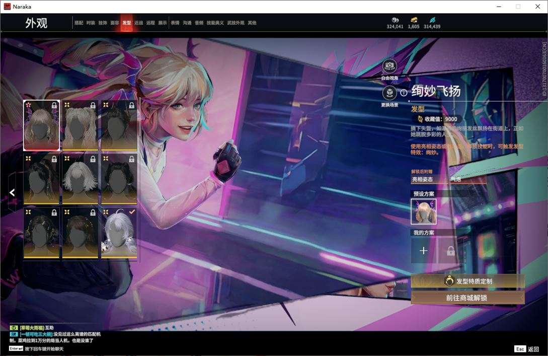548x356 pixels.
Task: Click the 我的方案 label
Action: click(424, 233)
